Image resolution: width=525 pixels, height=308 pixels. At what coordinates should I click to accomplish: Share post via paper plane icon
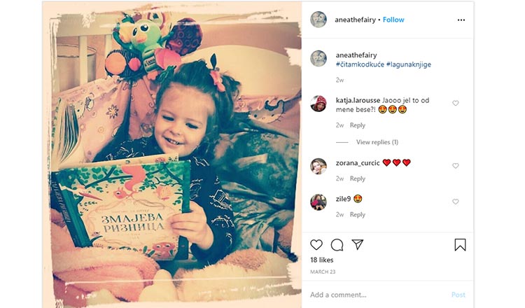pos(357,244)
